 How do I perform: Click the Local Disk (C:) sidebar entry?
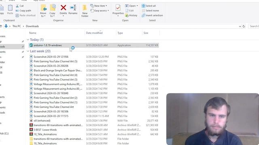[4, 133]
